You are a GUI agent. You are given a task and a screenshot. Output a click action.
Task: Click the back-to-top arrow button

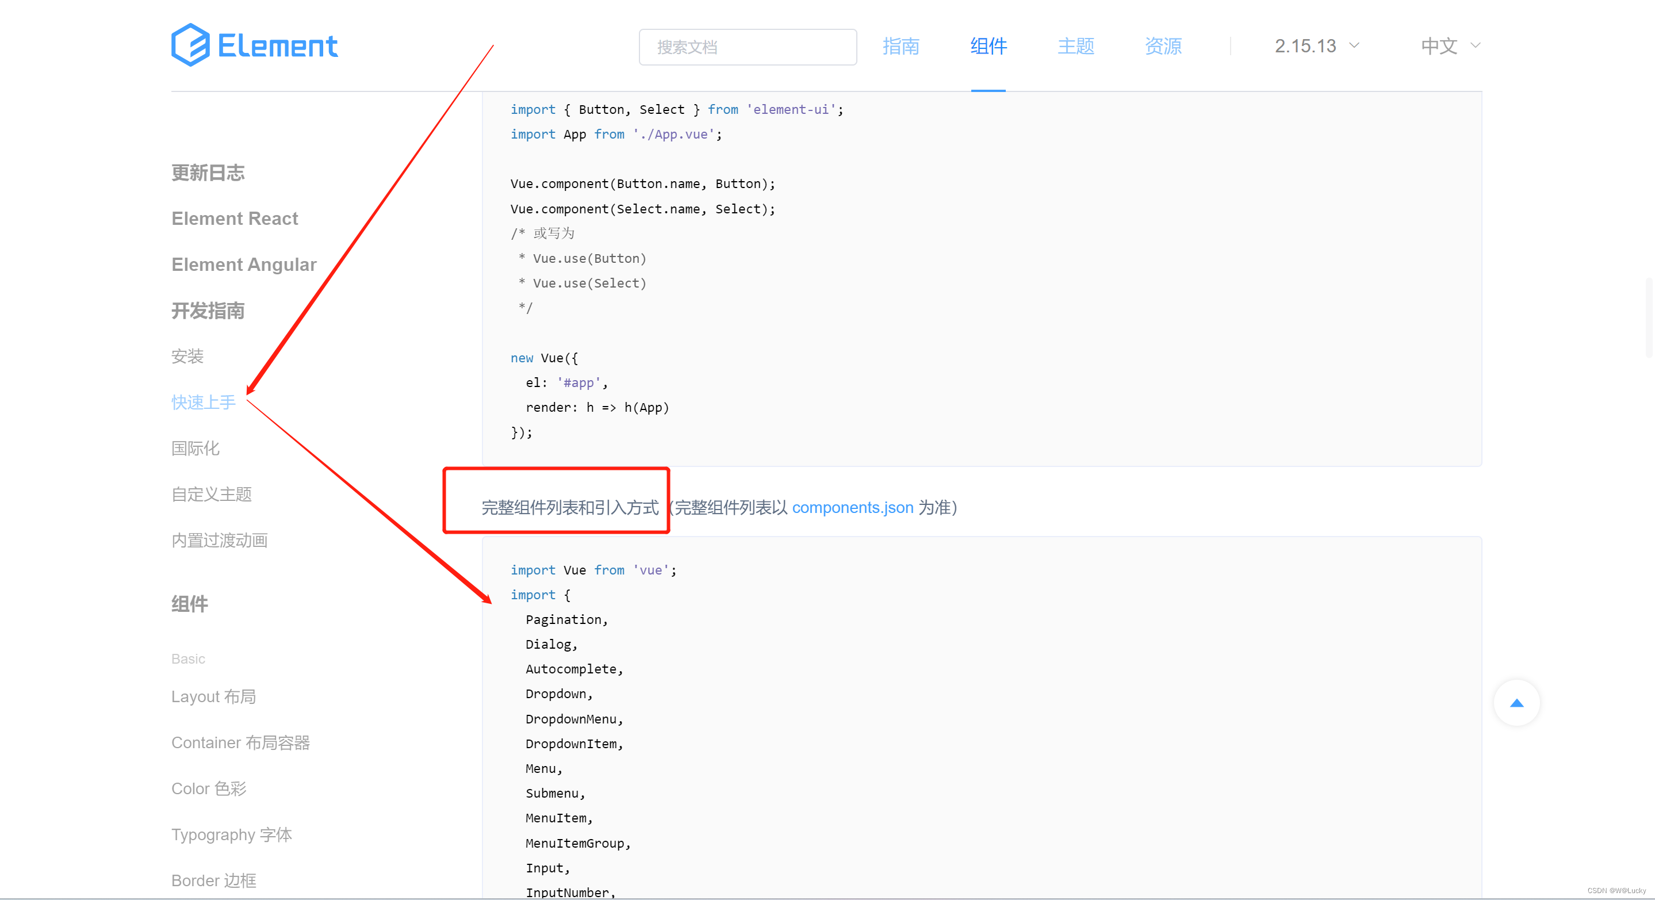pyautogui.click(x=1516, y=703)
